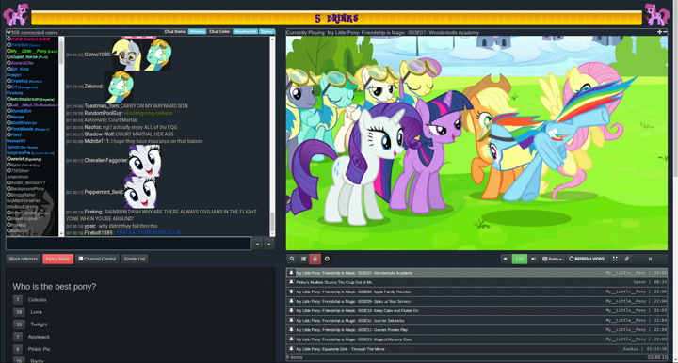Image resolution: width=678 pixels, height=363 pixels.
Task: Click user AuroraChu in user list
Action: coord(22,63)
